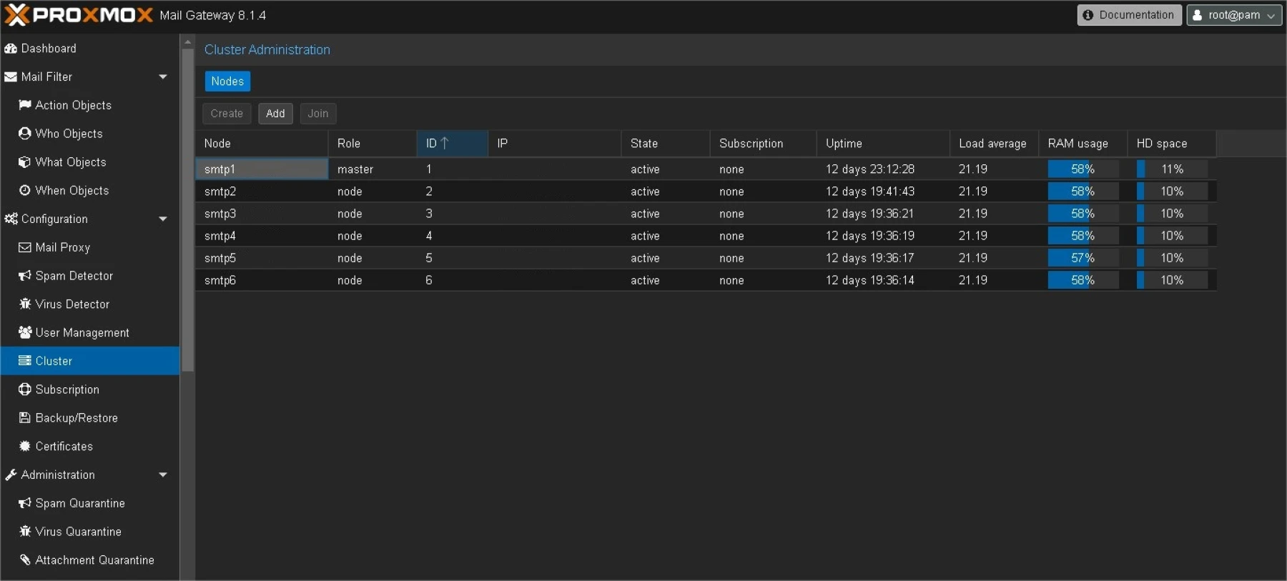Collapse the Configuration section arrow

coord(163,219)
